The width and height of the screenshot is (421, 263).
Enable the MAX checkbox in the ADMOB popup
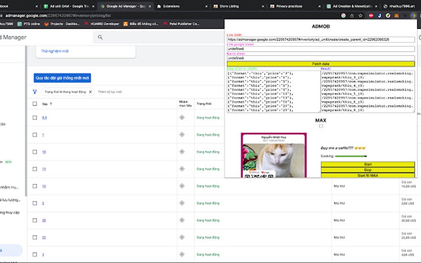tap(321, 127)
